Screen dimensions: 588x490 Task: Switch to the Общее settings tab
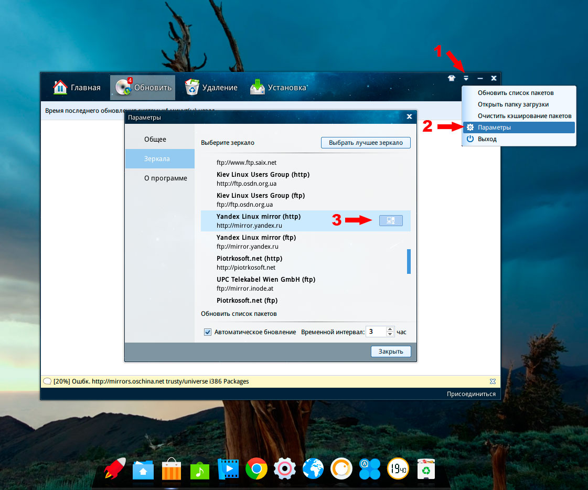pos(155,140)
